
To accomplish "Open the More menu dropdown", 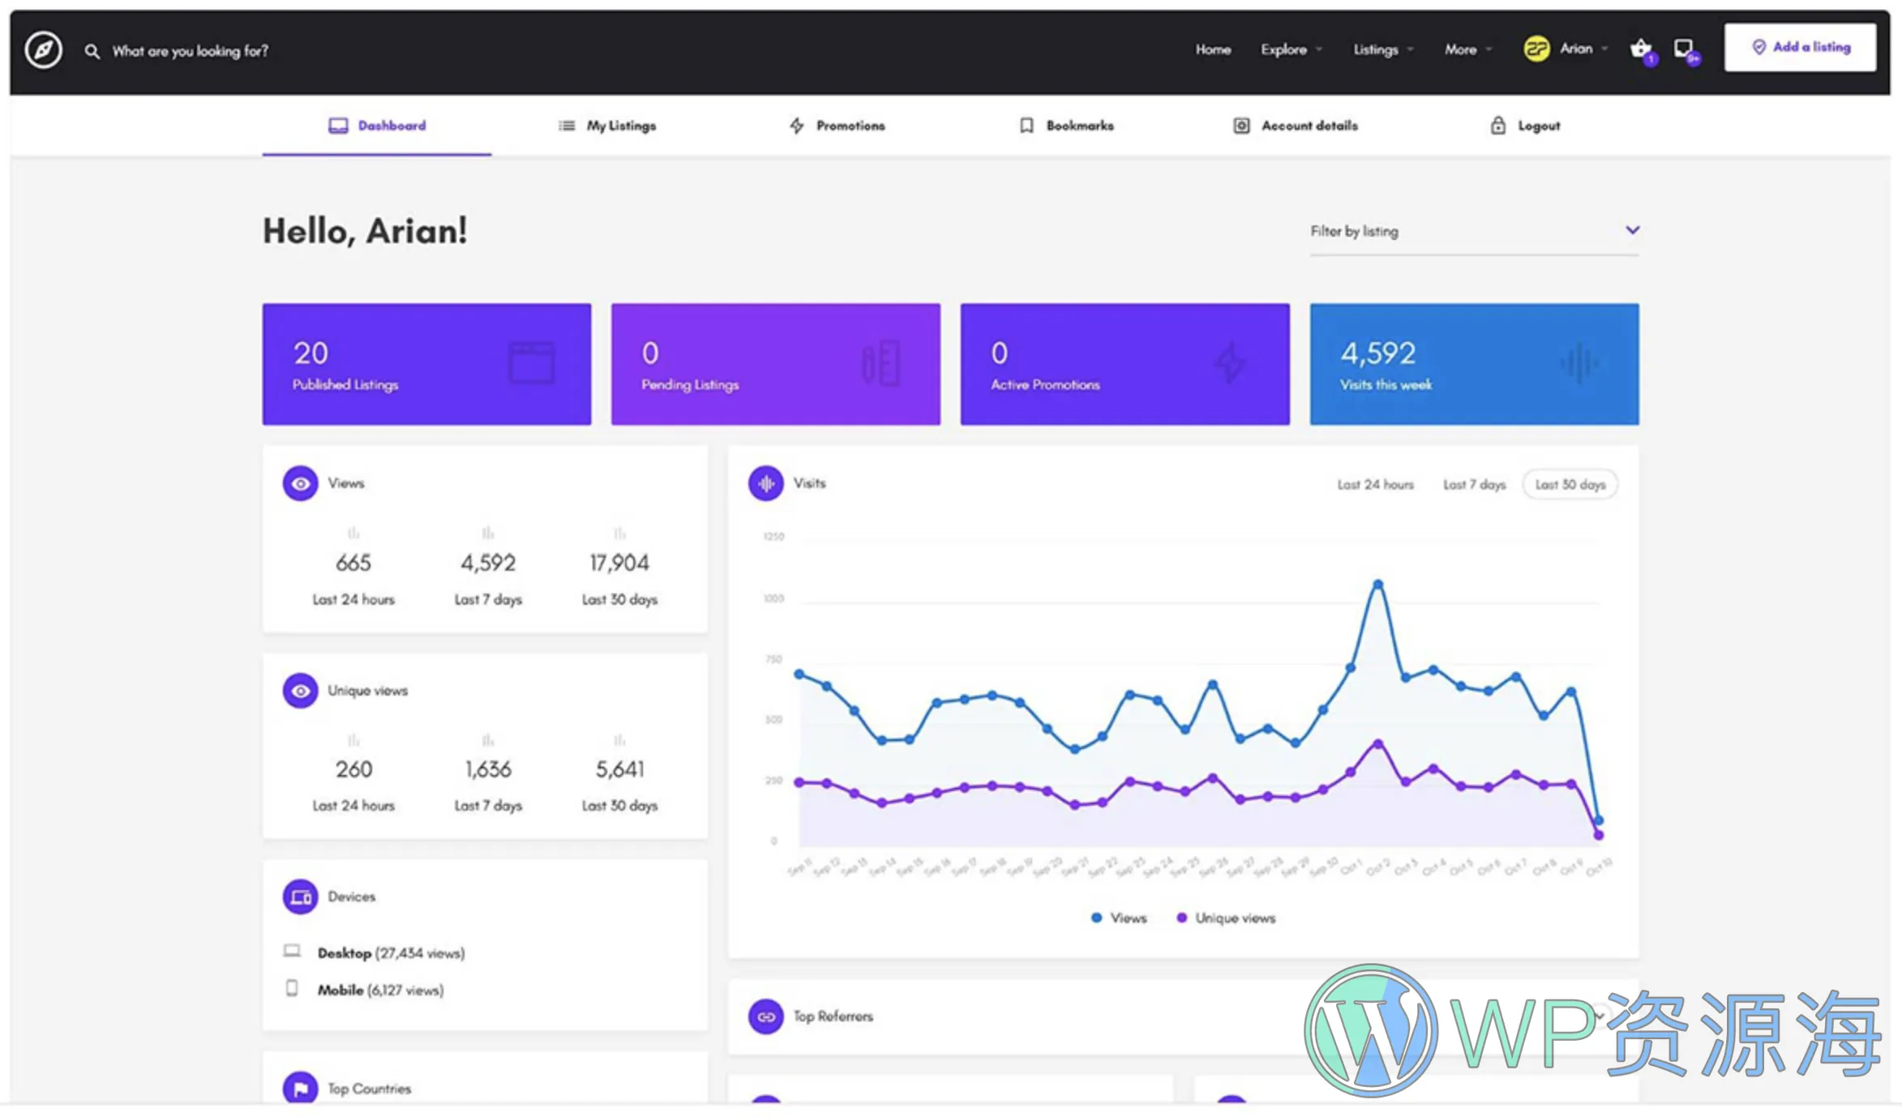I will click(x=1467, y=49).
